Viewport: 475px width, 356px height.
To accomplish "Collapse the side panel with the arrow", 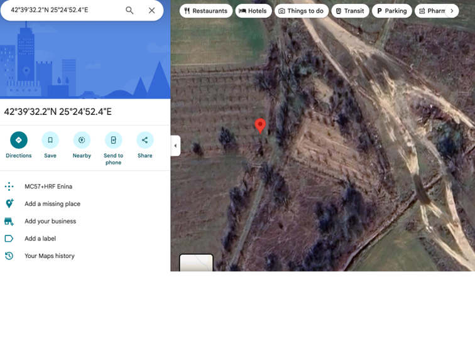I will point(175,146).
